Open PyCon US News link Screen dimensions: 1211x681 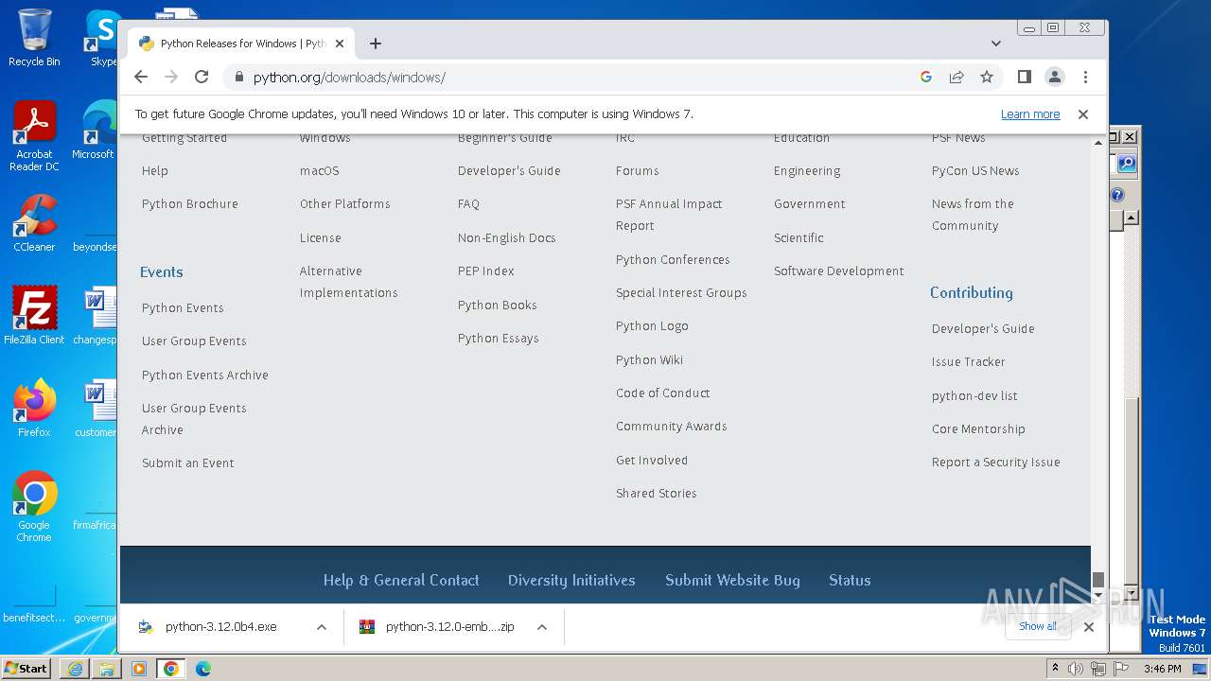[975, 171]
